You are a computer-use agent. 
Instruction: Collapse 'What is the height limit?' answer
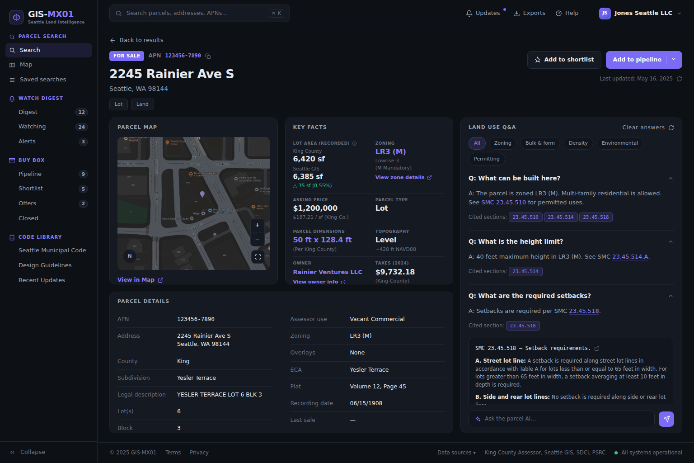671,242
